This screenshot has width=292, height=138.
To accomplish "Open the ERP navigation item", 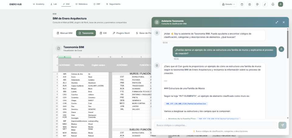I will pyautogui.click(x=97, y=4).
